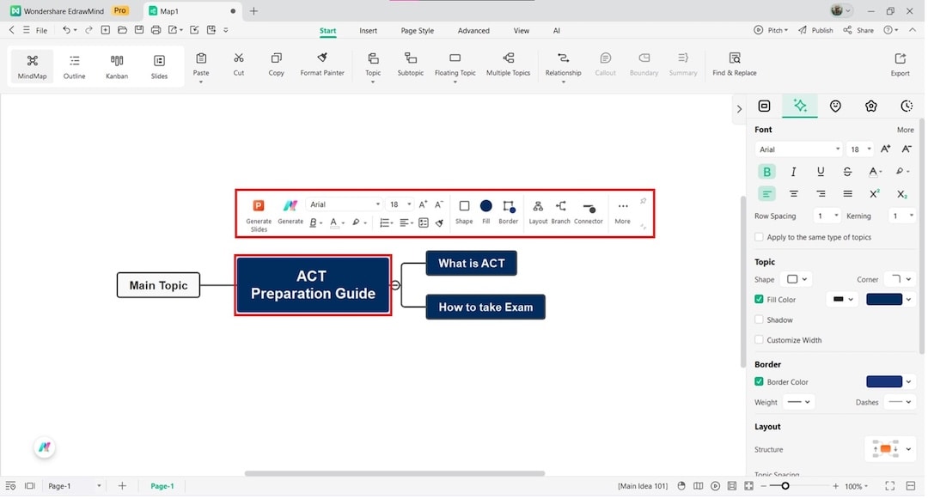Open Find & Replace
The width and height of the screenshot is (928, 499).
pyautogui.click(x=735, y=64)
